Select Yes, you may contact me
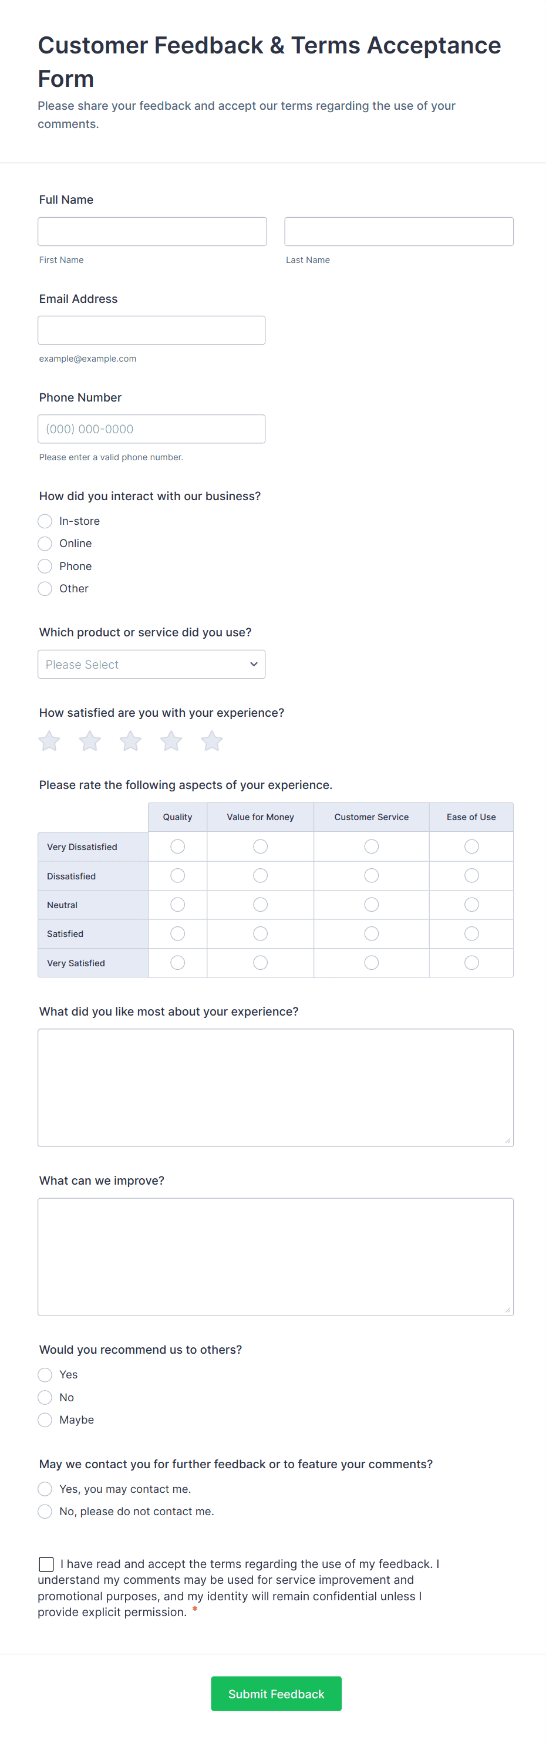 coord(45,1489)
